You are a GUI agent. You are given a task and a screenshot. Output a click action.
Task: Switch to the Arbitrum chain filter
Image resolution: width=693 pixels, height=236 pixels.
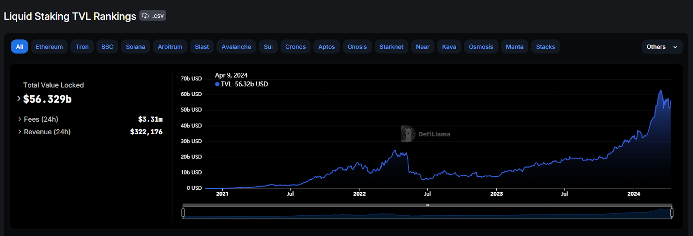point(170,47)
